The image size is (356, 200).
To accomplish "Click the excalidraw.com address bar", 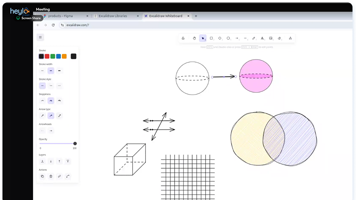I will [204, 25].
